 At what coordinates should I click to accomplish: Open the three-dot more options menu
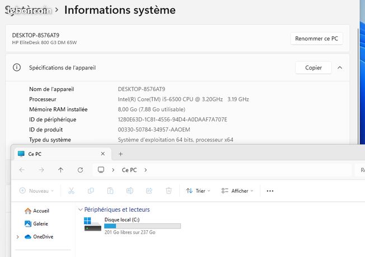click(270, 191)
